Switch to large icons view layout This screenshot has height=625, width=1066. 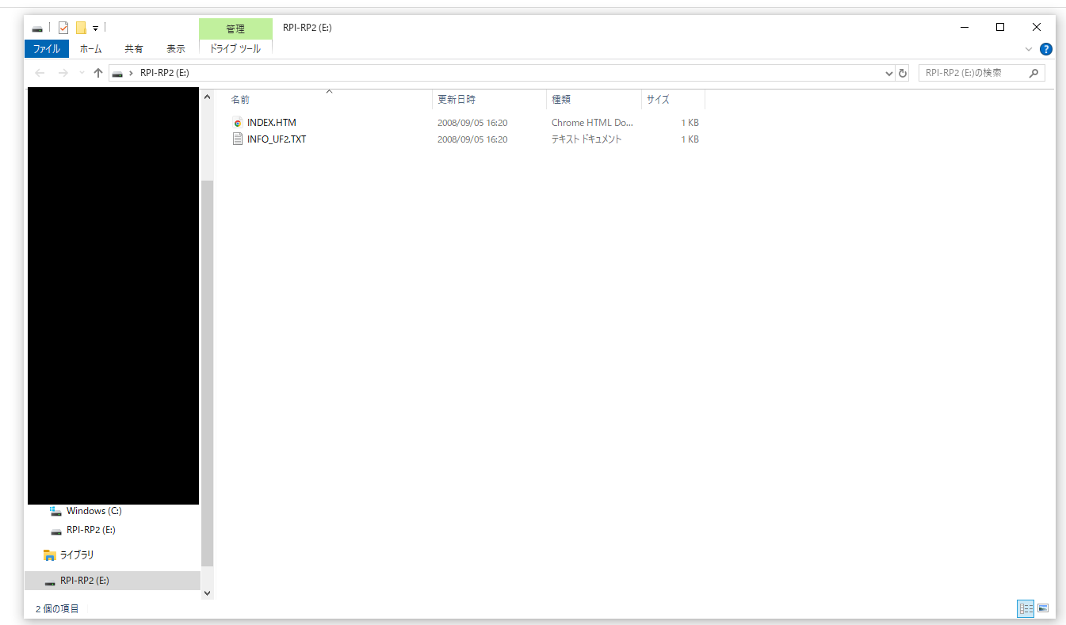point(1043,608)
